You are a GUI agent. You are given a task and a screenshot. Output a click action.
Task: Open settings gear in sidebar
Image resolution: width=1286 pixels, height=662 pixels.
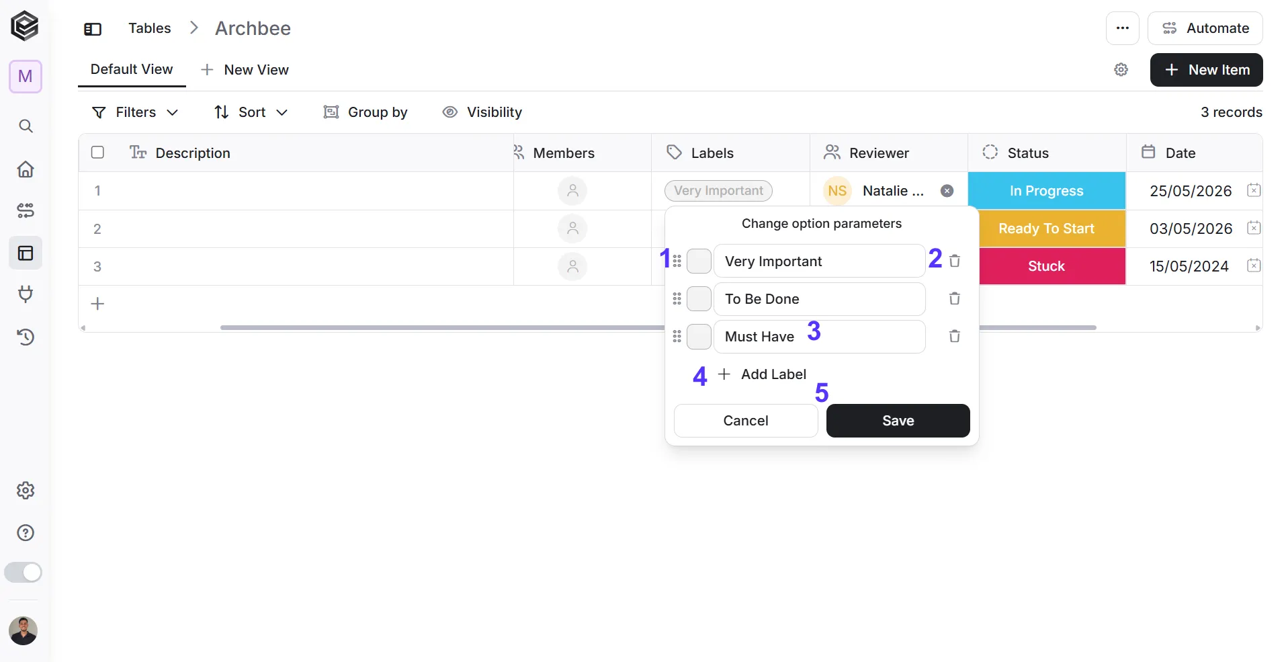click(26, 491)
